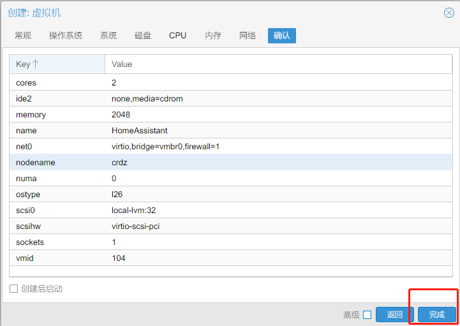Click the net0 row in table

230,147
